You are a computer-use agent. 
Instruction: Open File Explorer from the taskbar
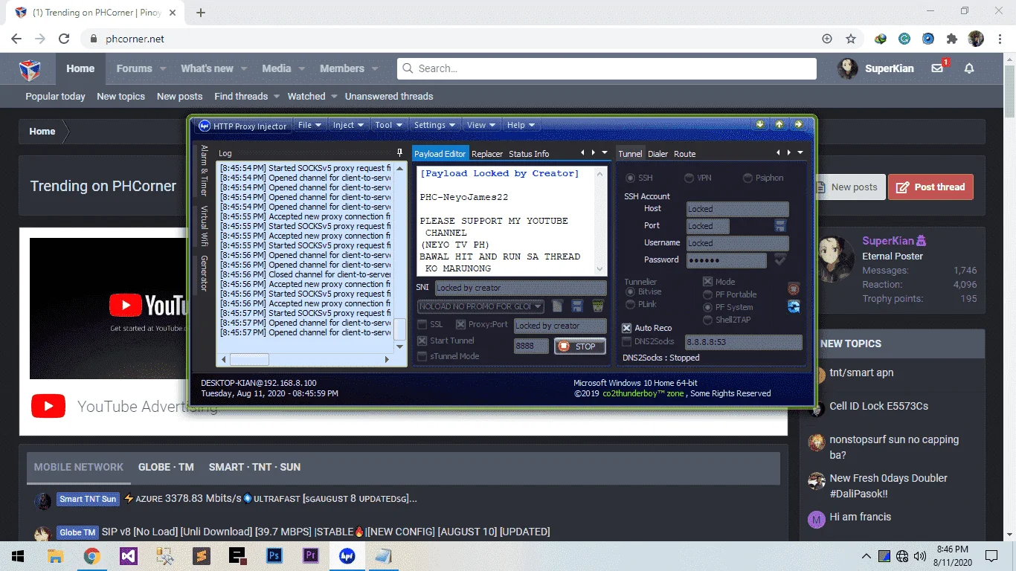(56, 555)
